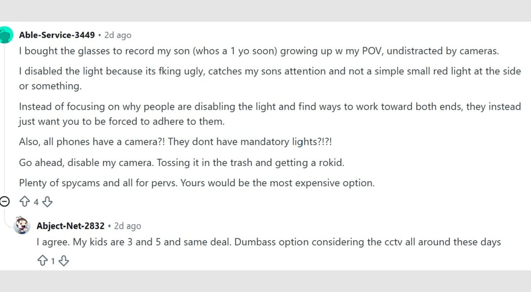
Task: Click the 'I bought the glasses' paragraph
Action: pyautogui.click(x=259, y=51)
